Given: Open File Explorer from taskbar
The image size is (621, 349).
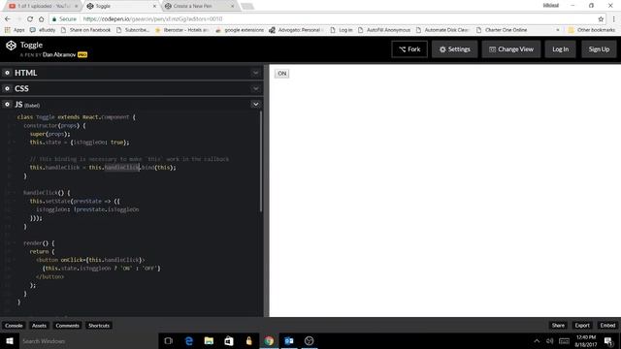Looking at the screenshot, I should point(209,340).
